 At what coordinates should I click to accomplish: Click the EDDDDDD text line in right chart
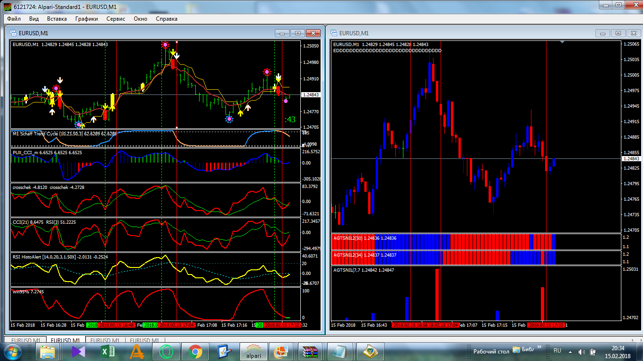click(387, 50)
